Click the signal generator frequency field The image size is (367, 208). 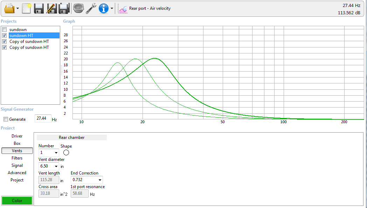(43, 118)
